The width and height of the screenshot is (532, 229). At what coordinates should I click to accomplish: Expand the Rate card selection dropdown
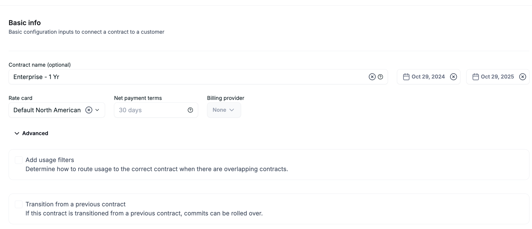tap(98, 110)
